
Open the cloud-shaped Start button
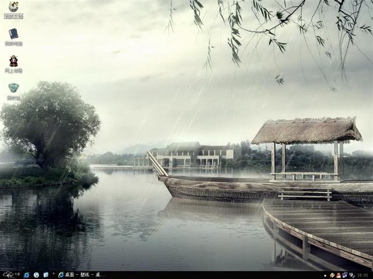click(x=8, y=275)
